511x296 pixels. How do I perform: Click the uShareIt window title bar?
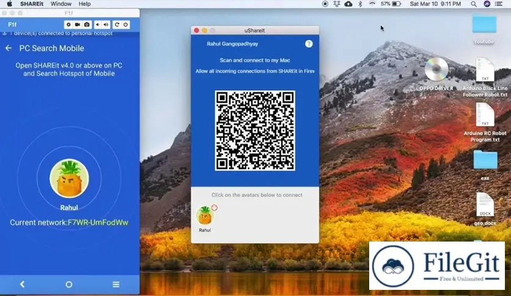(x=255, y=31)
